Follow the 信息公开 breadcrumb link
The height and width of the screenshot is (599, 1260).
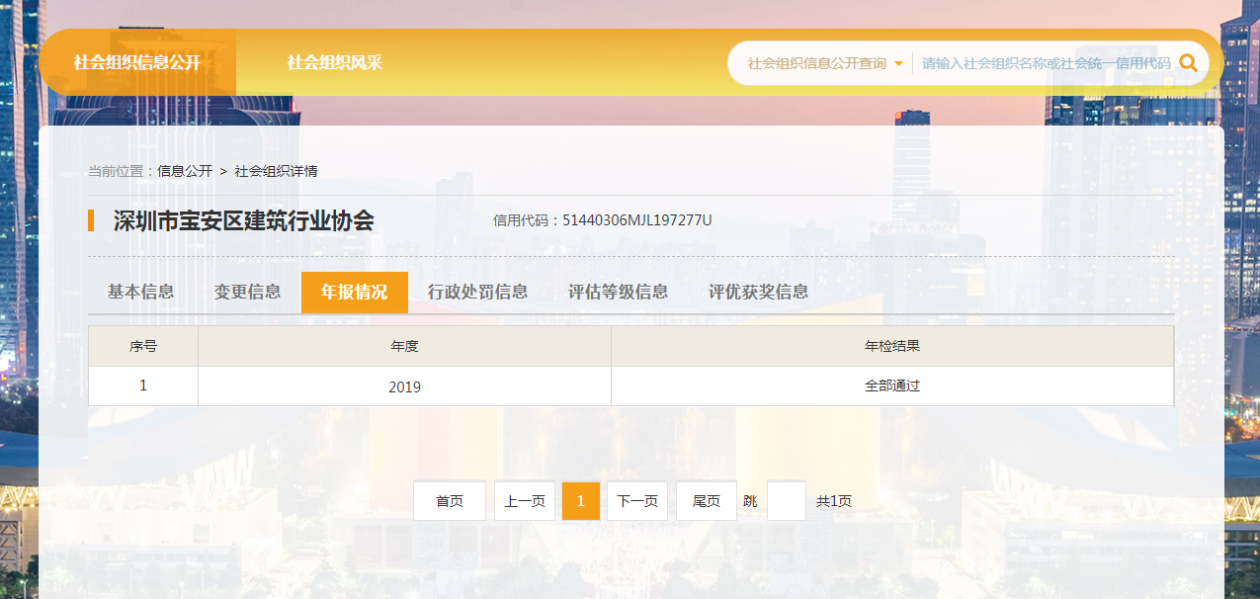pos(185,171)
